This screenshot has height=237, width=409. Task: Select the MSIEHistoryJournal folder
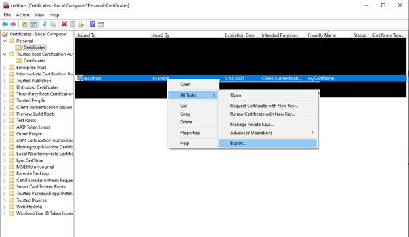click(35, 167)
